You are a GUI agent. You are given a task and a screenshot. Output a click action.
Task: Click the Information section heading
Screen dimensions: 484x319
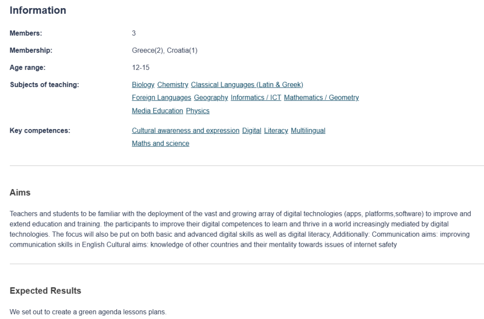(38, 10)
